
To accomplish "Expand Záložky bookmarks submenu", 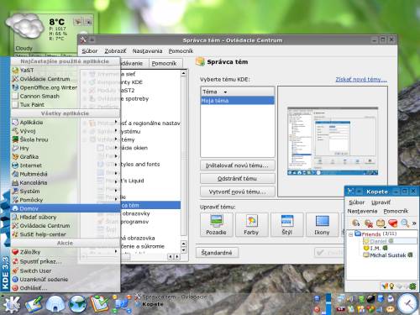I will [x=66, y=252].
